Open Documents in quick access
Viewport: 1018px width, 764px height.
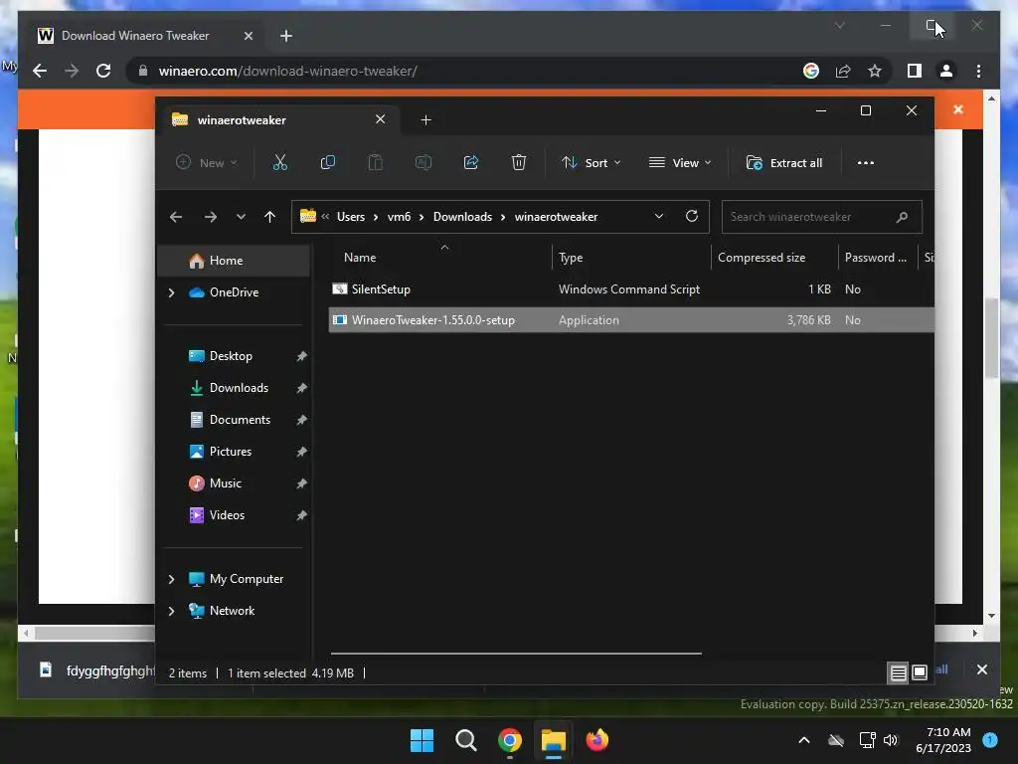238,420
